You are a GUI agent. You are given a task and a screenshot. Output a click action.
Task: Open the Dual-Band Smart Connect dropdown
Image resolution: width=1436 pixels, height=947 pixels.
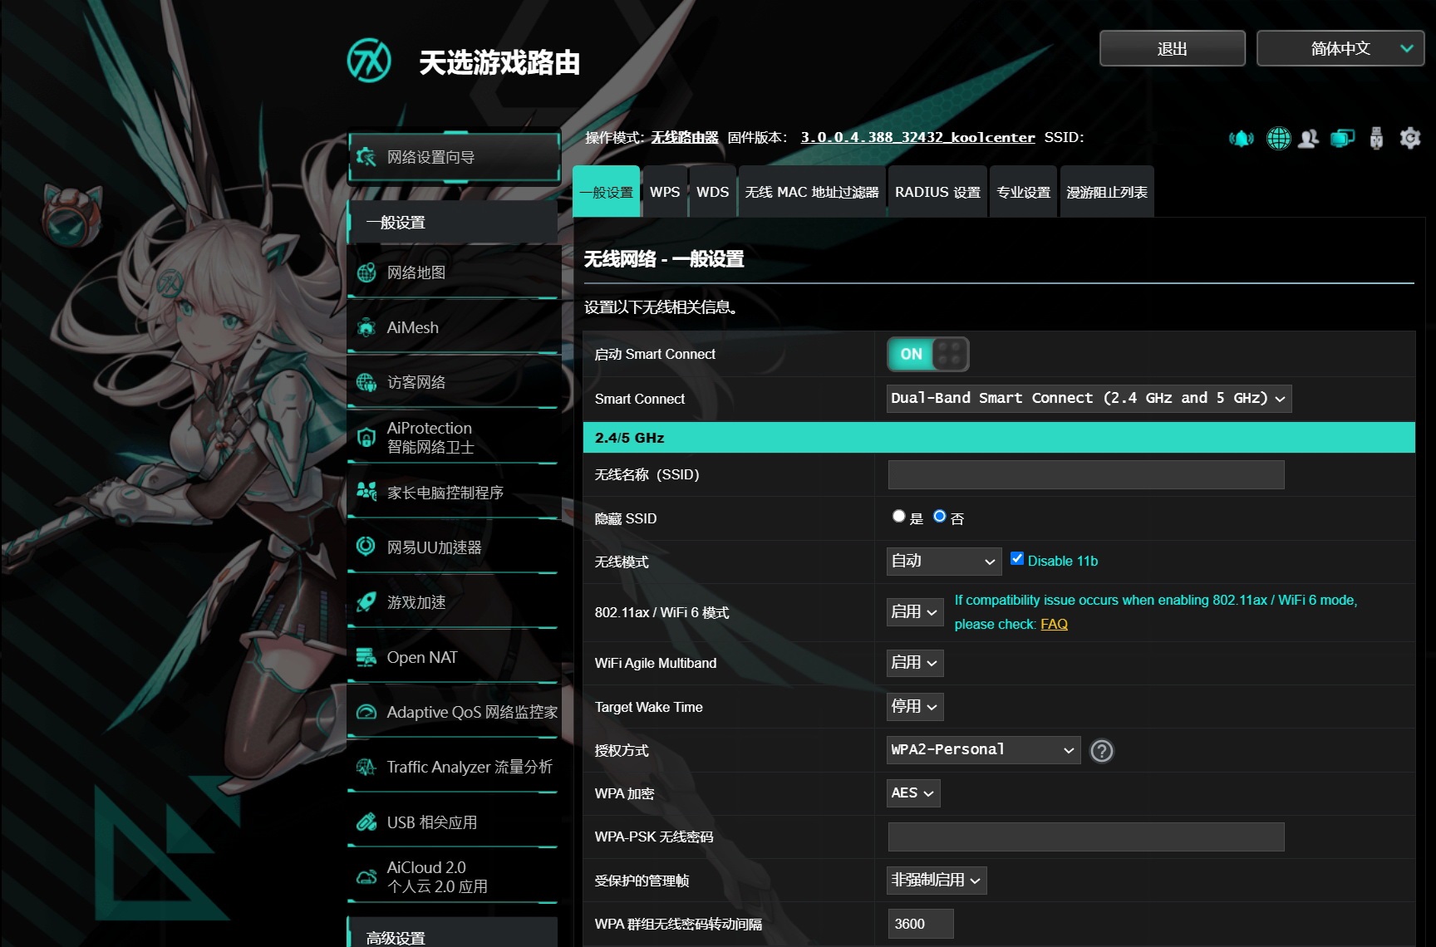pyautogui.click(x=1089, y=398)
